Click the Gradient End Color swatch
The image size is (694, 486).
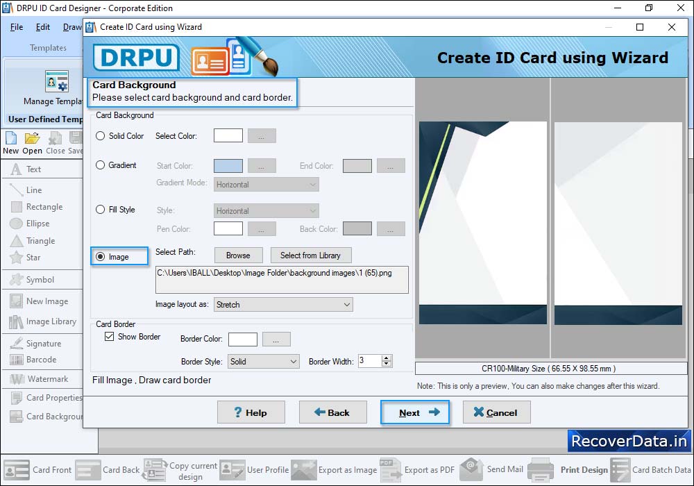point(357,166)
